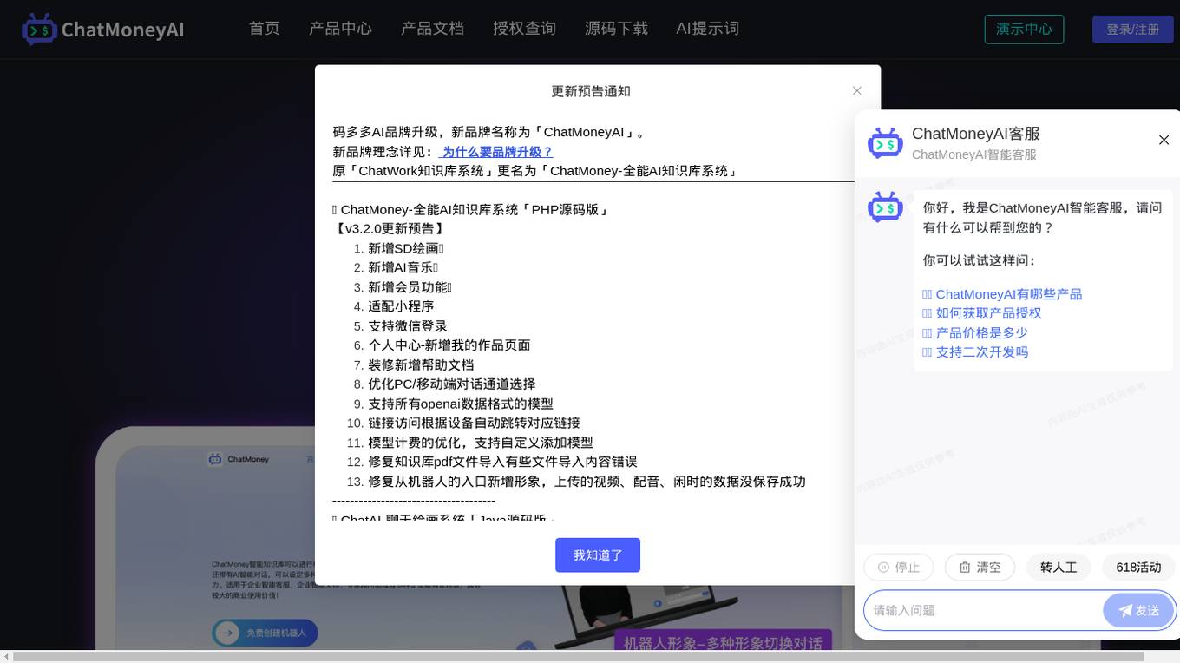1180x663 pixels.
Task: Open the 618活动 promotion
Action: coord(1138,568)
